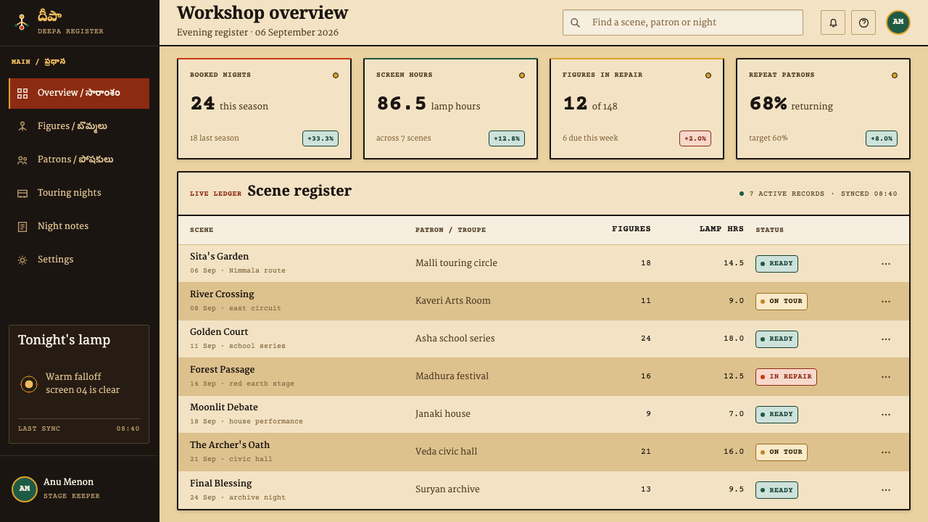Open the AM avatar in the header
Viewport: 928px width, 522px height.
(898, 22)
